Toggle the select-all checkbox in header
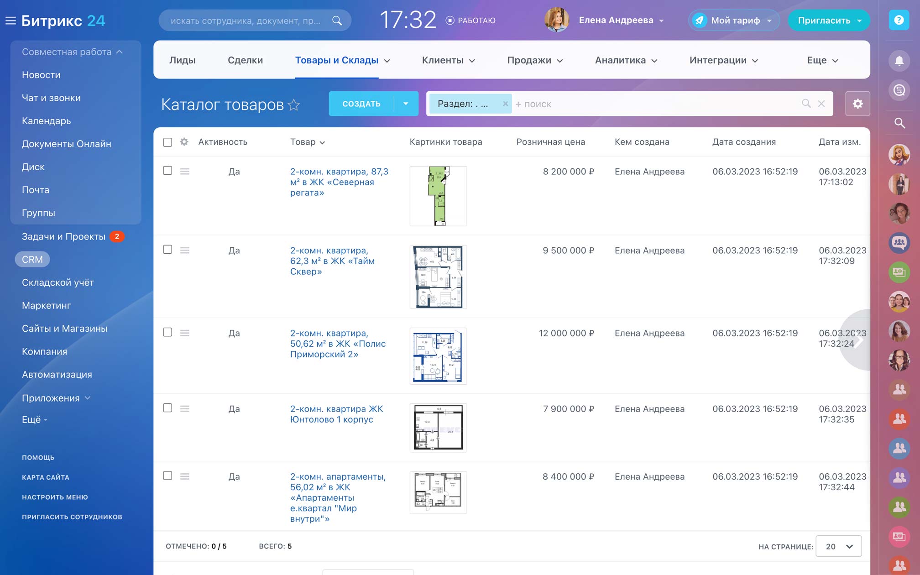 (167, 142)
